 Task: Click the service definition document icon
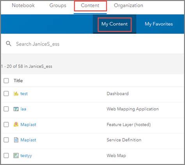pos(16,140)
